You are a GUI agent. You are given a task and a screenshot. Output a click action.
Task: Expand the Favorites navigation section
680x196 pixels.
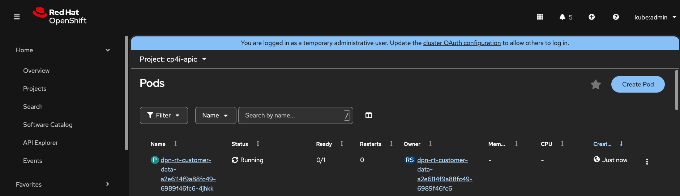[x=63, y=184]
